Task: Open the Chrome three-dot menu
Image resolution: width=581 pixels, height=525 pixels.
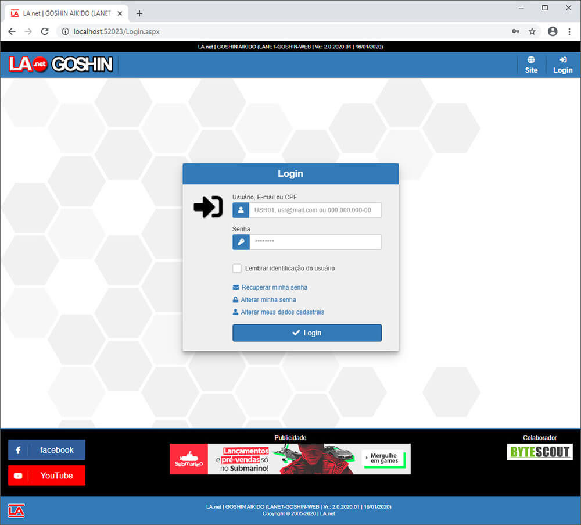Action: pos(568,31)
